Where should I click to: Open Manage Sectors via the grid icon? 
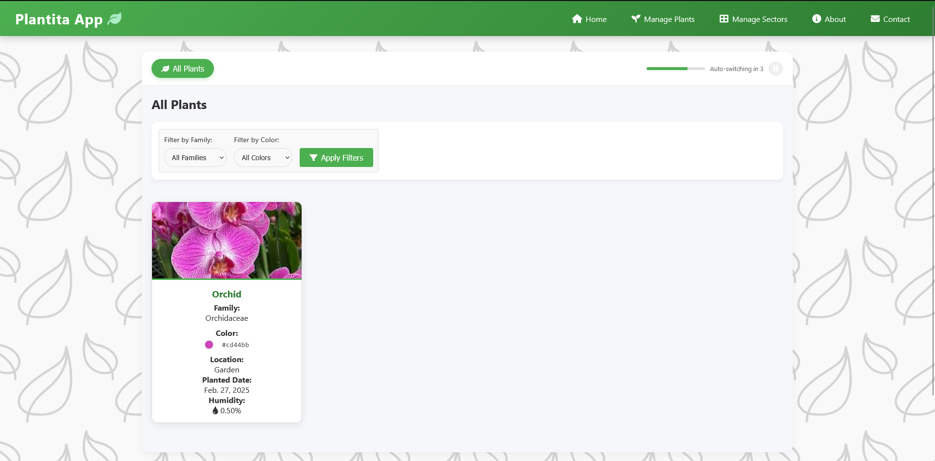tap(724, 19)
